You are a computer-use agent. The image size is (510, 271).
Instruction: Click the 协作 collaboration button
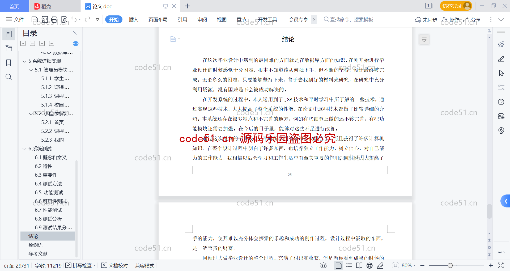point(450,20)
